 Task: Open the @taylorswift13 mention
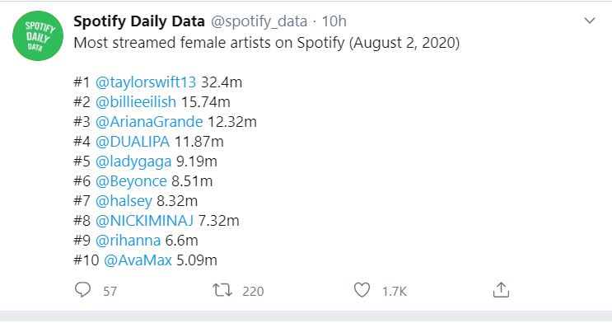pos(146,82)
